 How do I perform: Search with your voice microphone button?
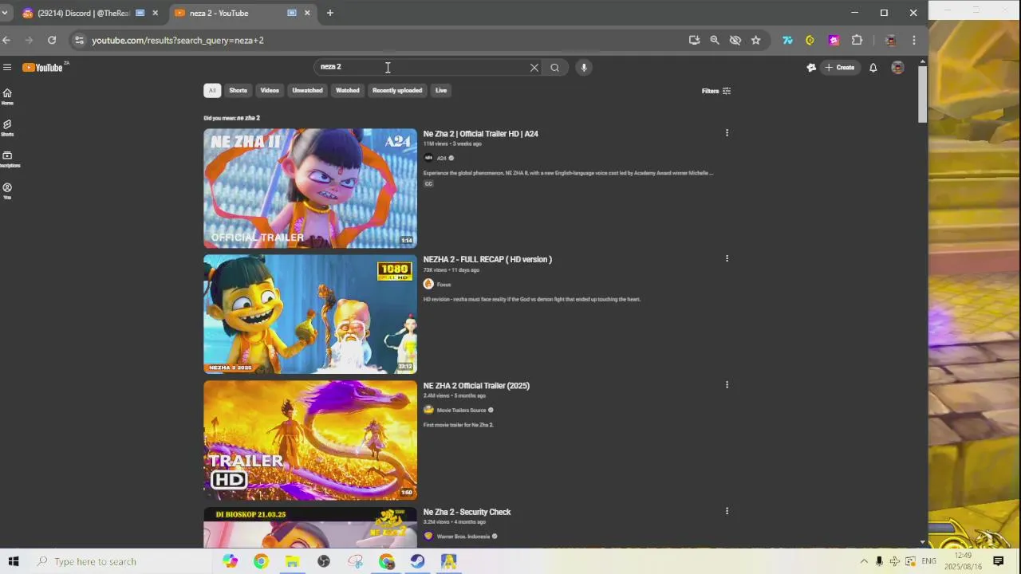584,68
